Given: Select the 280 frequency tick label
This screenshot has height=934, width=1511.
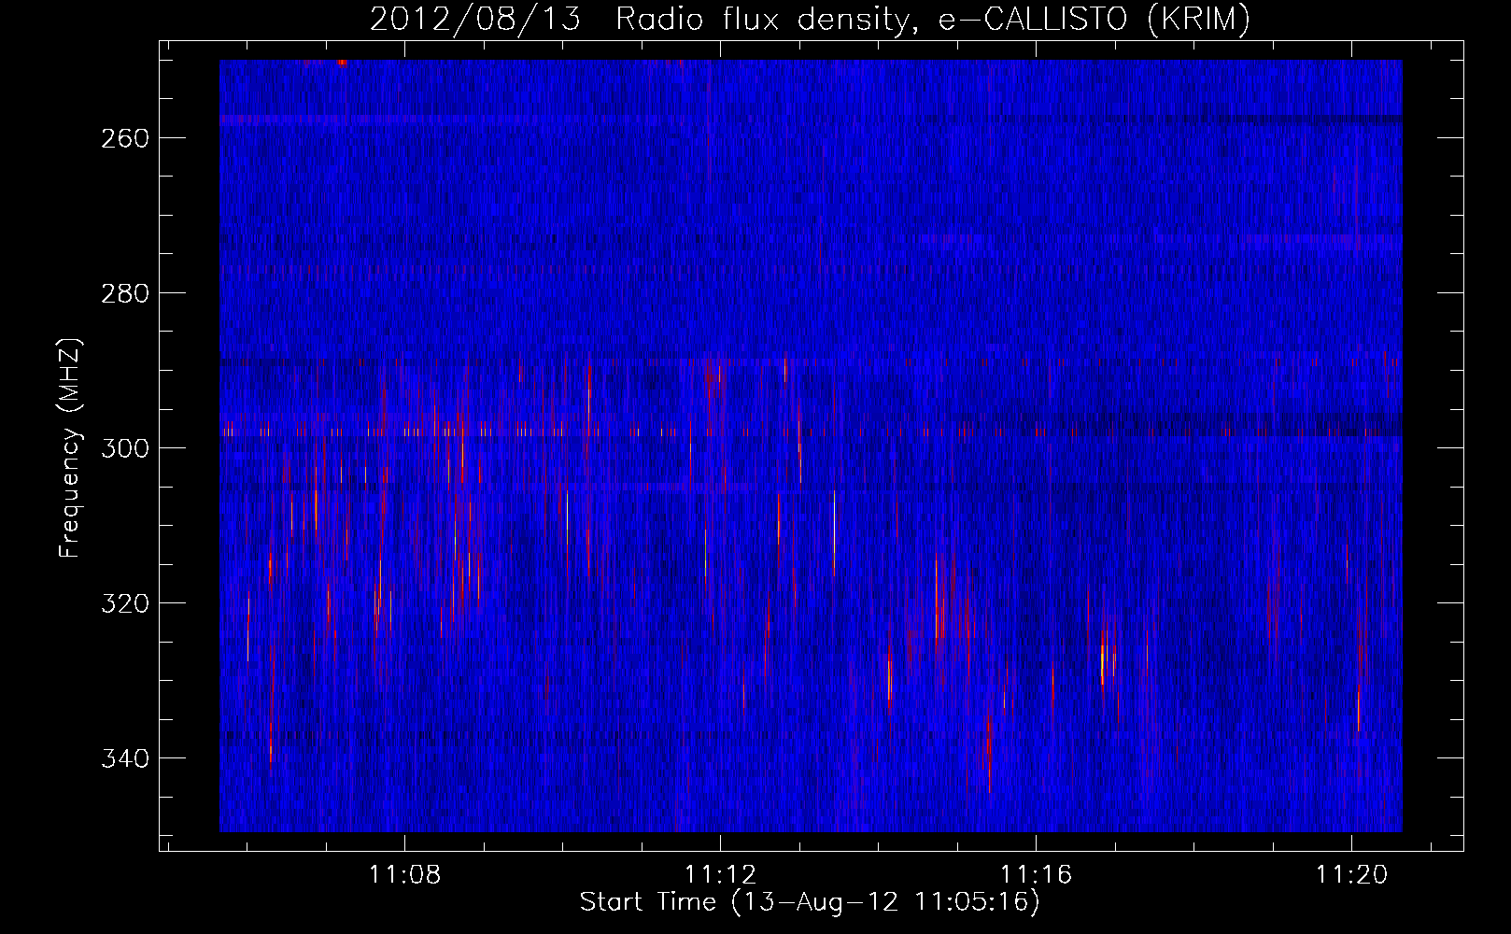Looking at the screenshot, I should 124,293.
